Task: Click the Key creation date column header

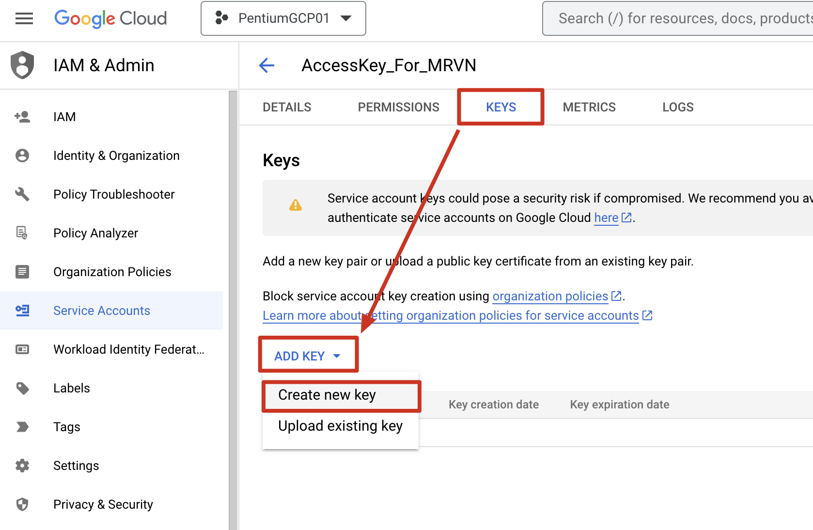Action: [x=494, y=405]
